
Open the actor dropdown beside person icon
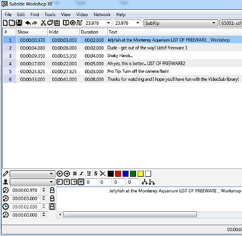(32, 182)
